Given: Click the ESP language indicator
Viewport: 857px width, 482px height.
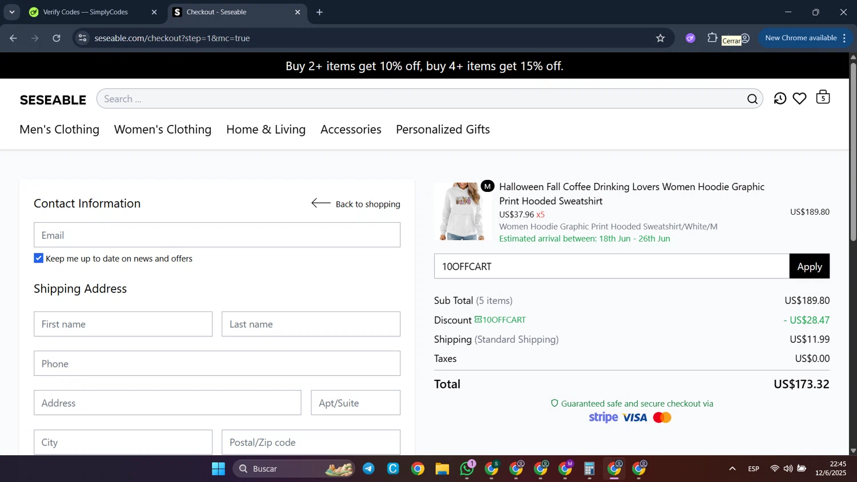Looking at the screenshot, I should pyautogui.click(x=754, y=469).
